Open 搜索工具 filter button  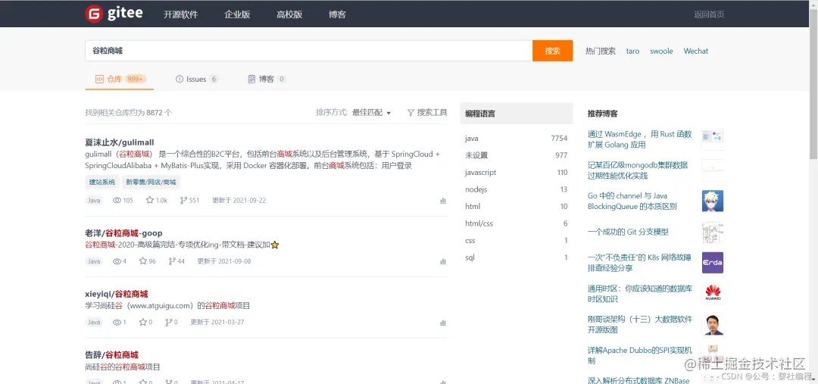point(427,112)
